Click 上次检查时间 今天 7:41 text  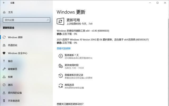(79, 24)
